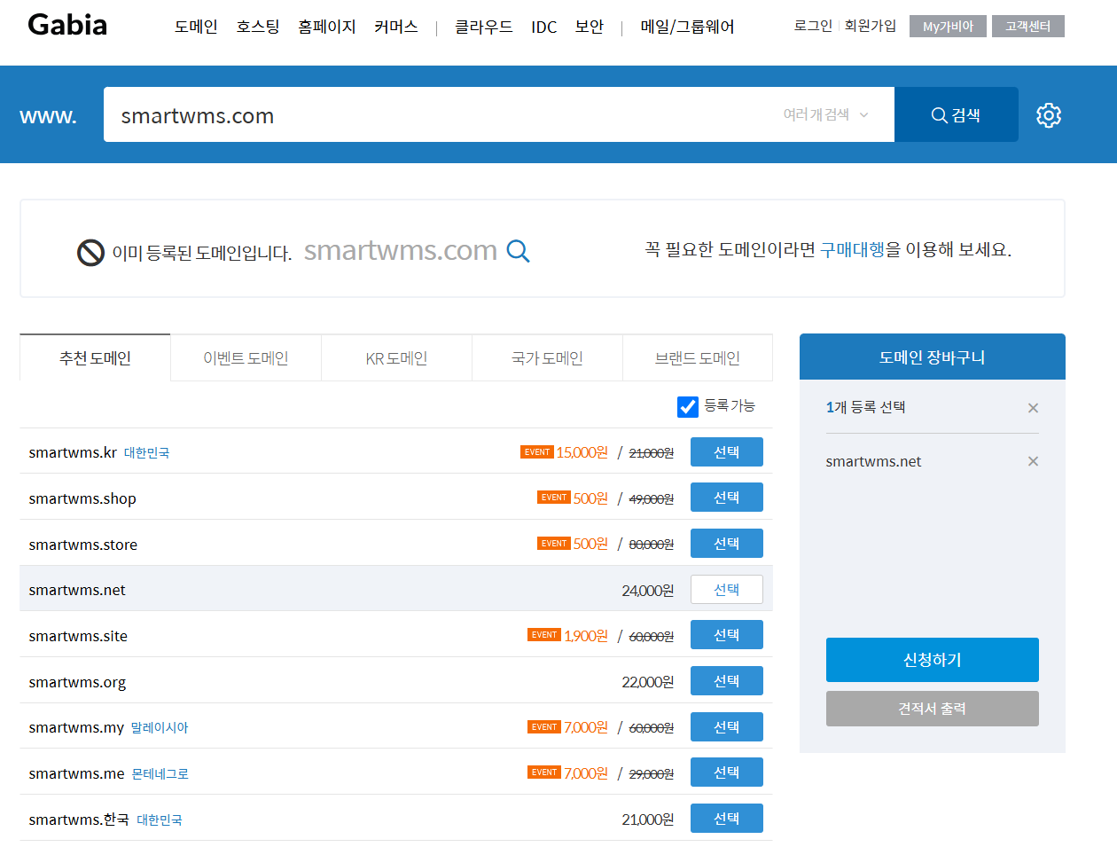Image resolution: width=1117 pixels, height=847 pixels.
Task: Open the 커머스 menu
Action: pyautogui.click(x=396, y=27)
